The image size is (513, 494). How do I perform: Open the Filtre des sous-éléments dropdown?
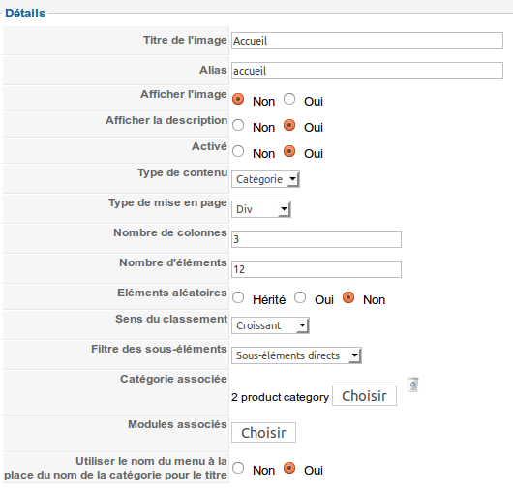(x=296, y=355)
